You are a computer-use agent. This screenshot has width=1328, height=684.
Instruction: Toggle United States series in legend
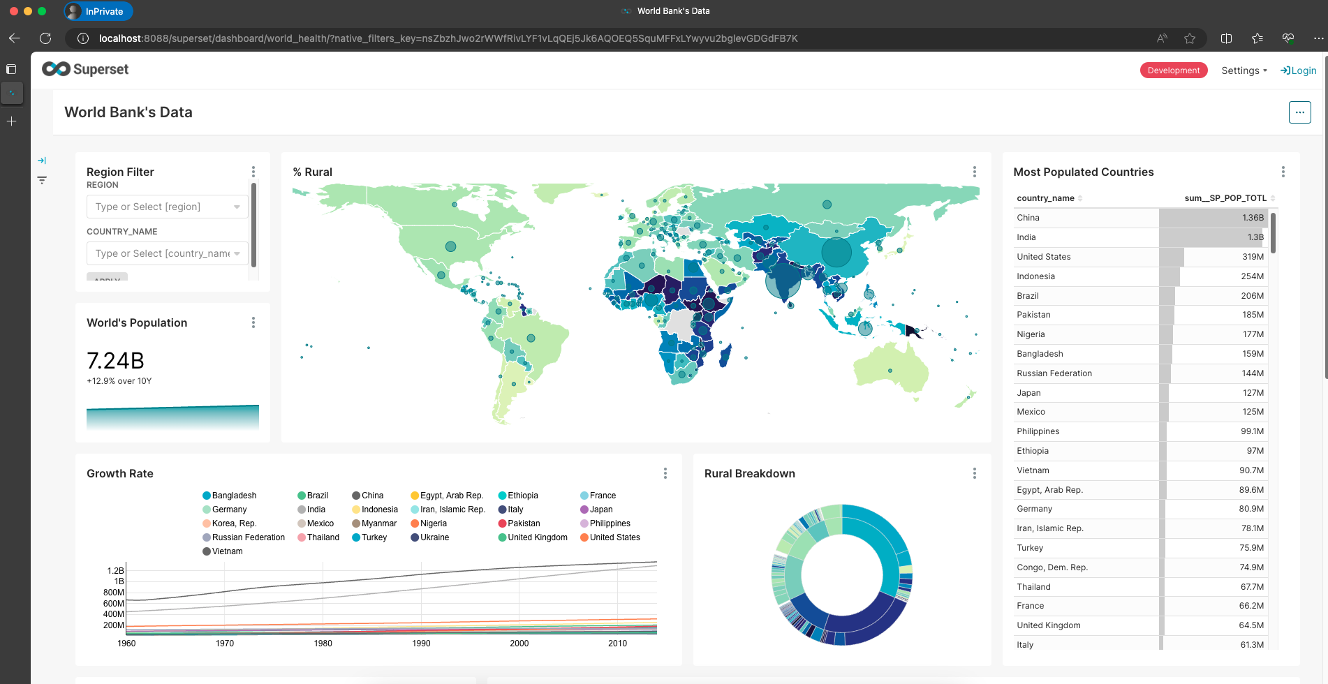click(x=614, y=537)
